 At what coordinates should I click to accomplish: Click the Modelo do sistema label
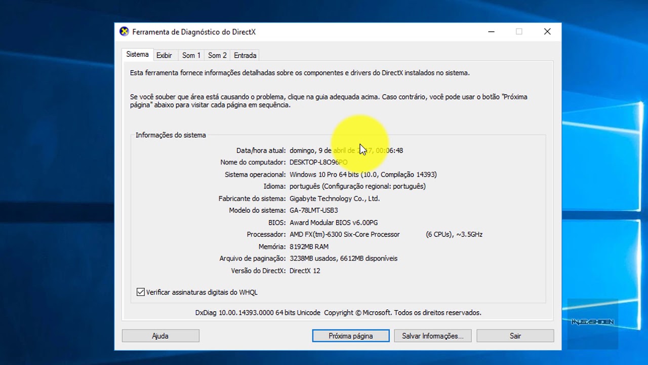coord(258,210)
